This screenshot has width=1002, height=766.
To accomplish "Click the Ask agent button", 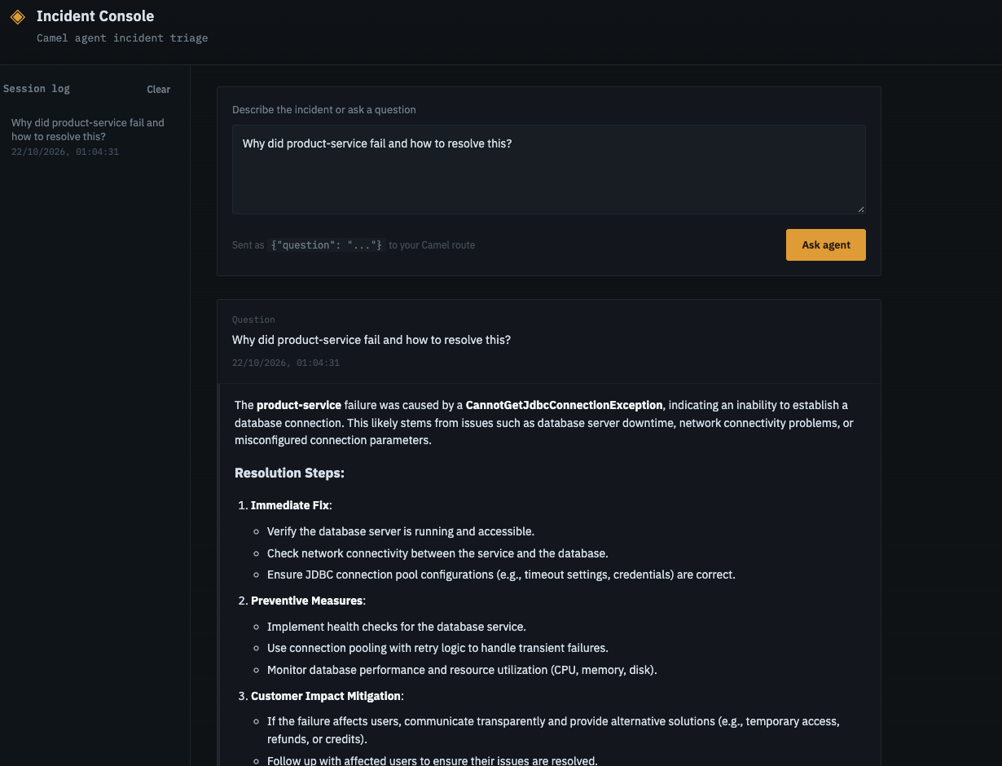I will [x=825, y=244].
